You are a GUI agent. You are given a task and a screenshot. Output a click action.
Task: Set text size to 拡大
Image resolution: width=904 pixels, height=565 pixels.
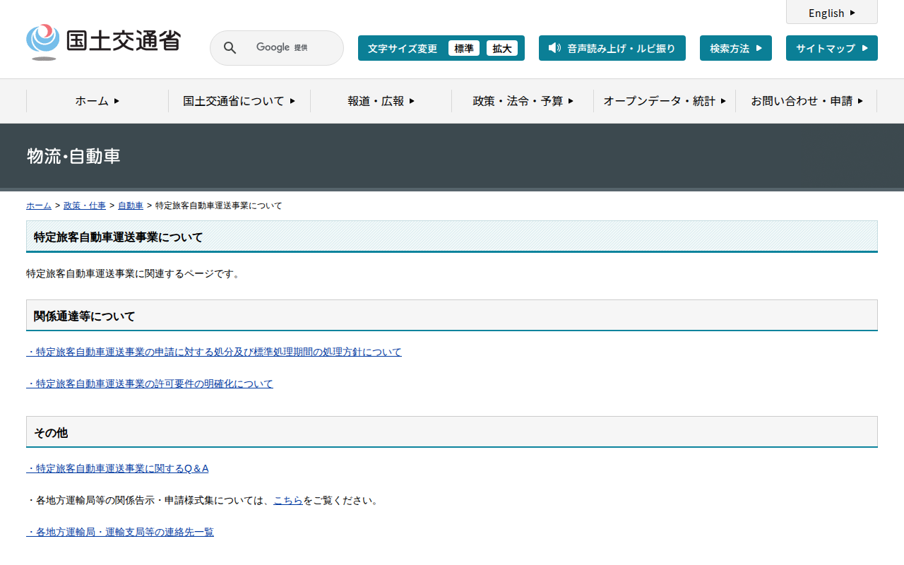click(502, 48)
